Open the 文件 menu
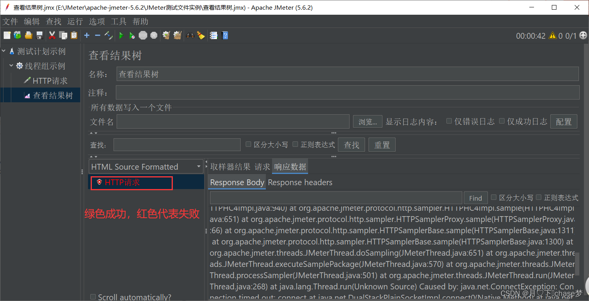 (10, 22)
